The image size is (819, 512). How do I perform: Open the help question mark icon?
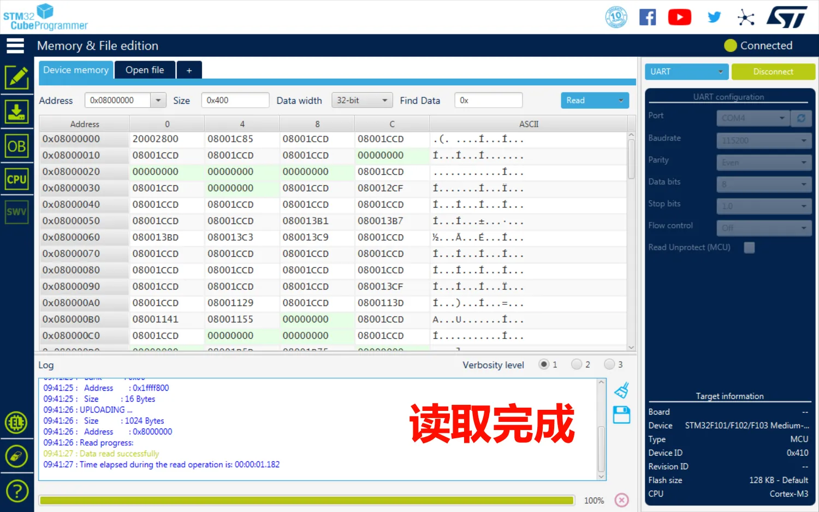click(17, 491)
